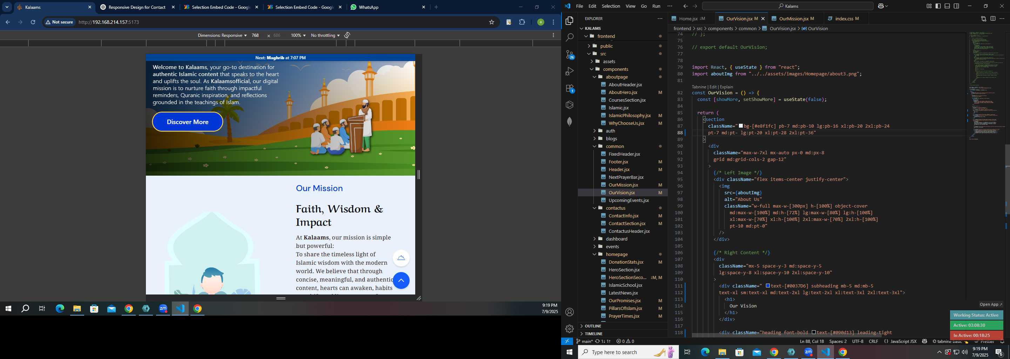1010x359 pixels.
Task: Open Run and Debug view in VS Code
Action: [569, 71]
